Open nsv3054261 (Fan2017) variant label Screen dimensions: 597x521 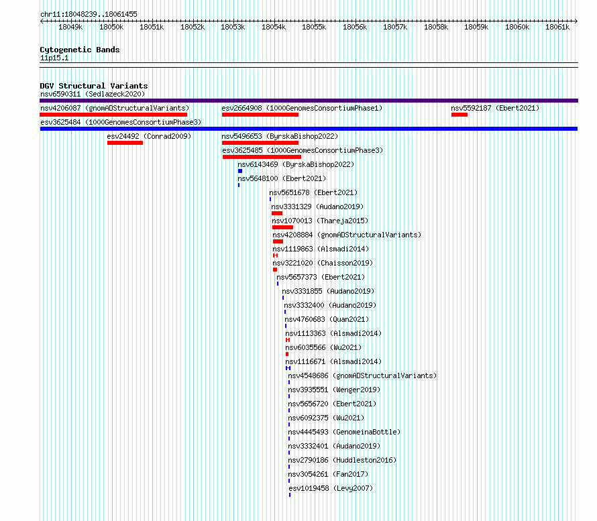coord(328,474)
